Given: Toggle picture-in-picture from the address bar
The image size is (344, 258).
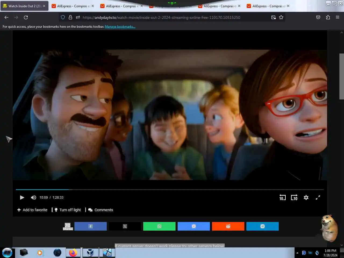Looking at the screenshot, I should click(273, 17).
